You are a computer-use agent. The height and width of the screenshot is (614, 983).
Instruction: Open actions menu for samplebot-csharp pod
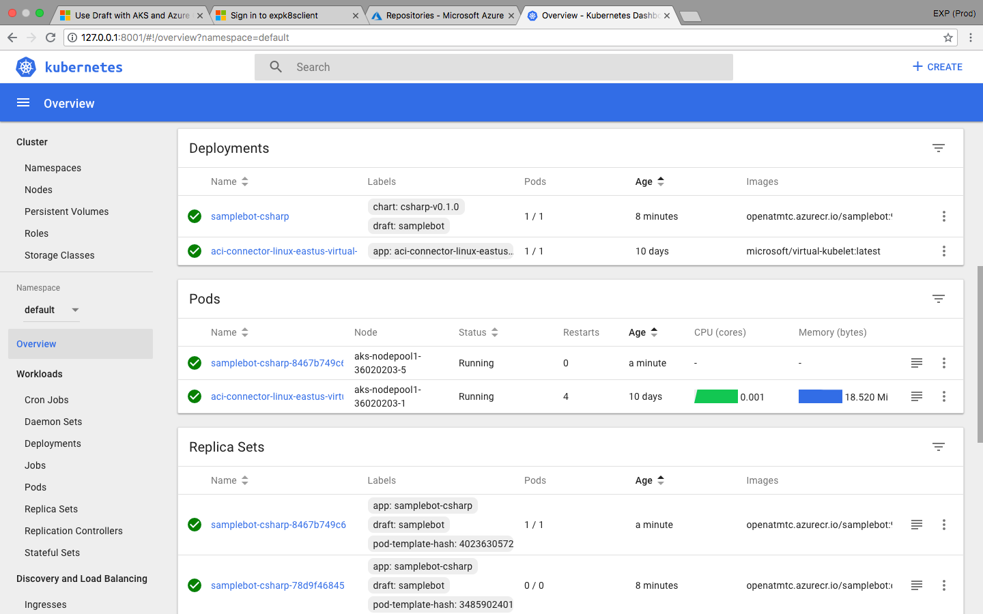coord(944,363)
